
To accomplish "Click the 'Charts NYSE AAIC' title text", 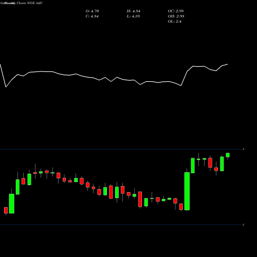I will (x=30, y=3).
